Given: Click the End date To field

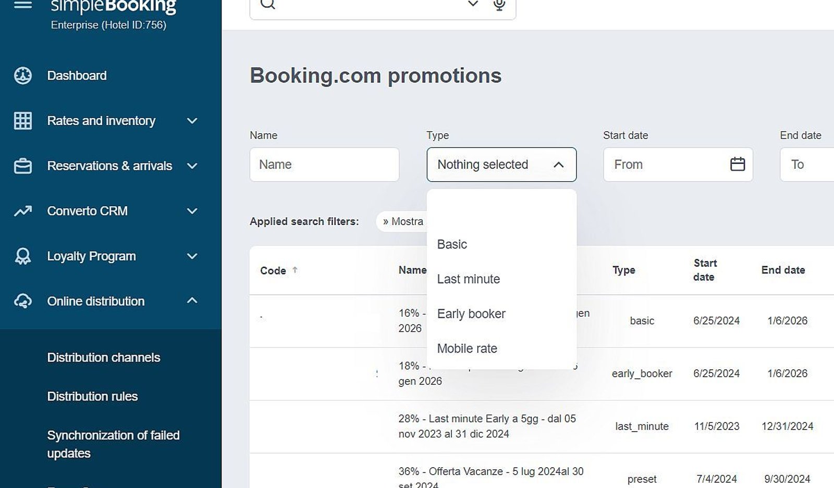Looking at the screenshot, I should click(x=807, y=165).
